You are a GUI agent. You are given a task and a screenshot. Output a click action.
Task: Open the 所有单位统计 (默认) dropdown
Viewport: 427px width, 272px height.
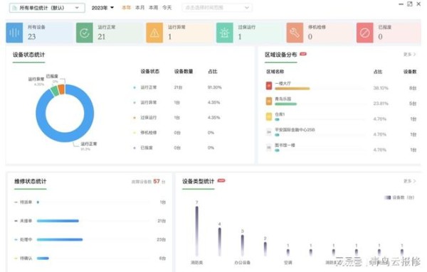pyautogui.click(x=47, y=8)
